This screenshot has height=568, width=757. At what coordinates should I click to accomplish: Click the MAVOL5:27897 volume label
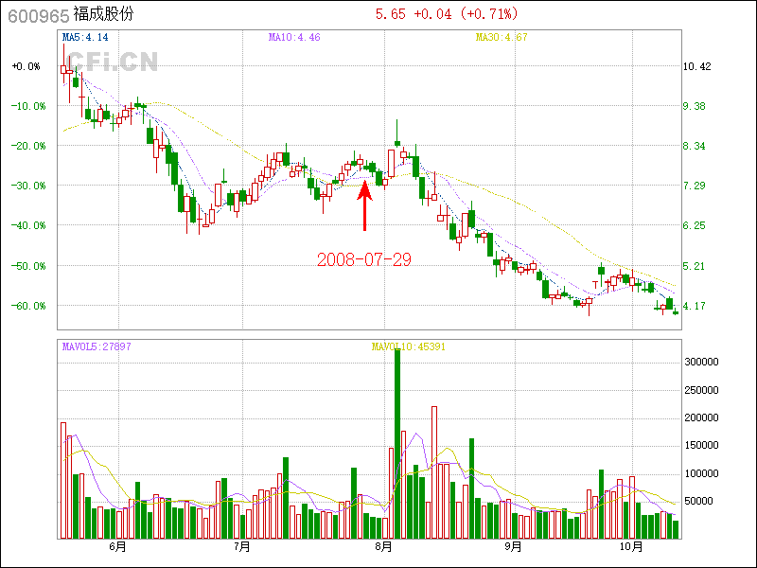click(97, 346)
